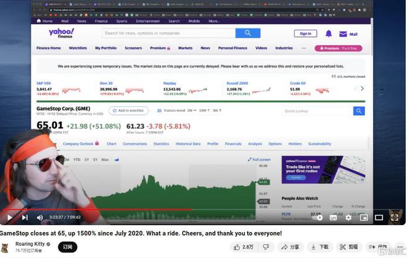Open the My Portfolio nav item
This screenshot has height=258, width=409.
[105, 48]
